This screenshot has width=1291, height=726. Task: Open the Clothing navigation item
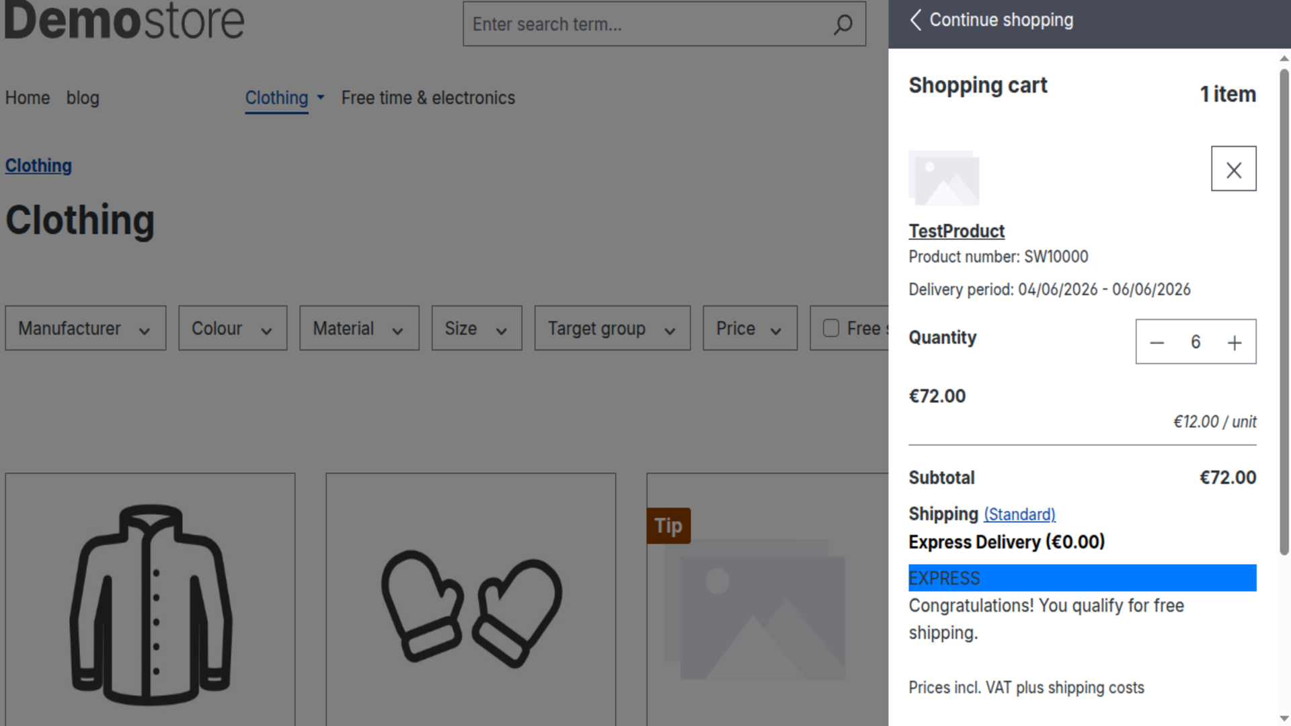point(276,98)
